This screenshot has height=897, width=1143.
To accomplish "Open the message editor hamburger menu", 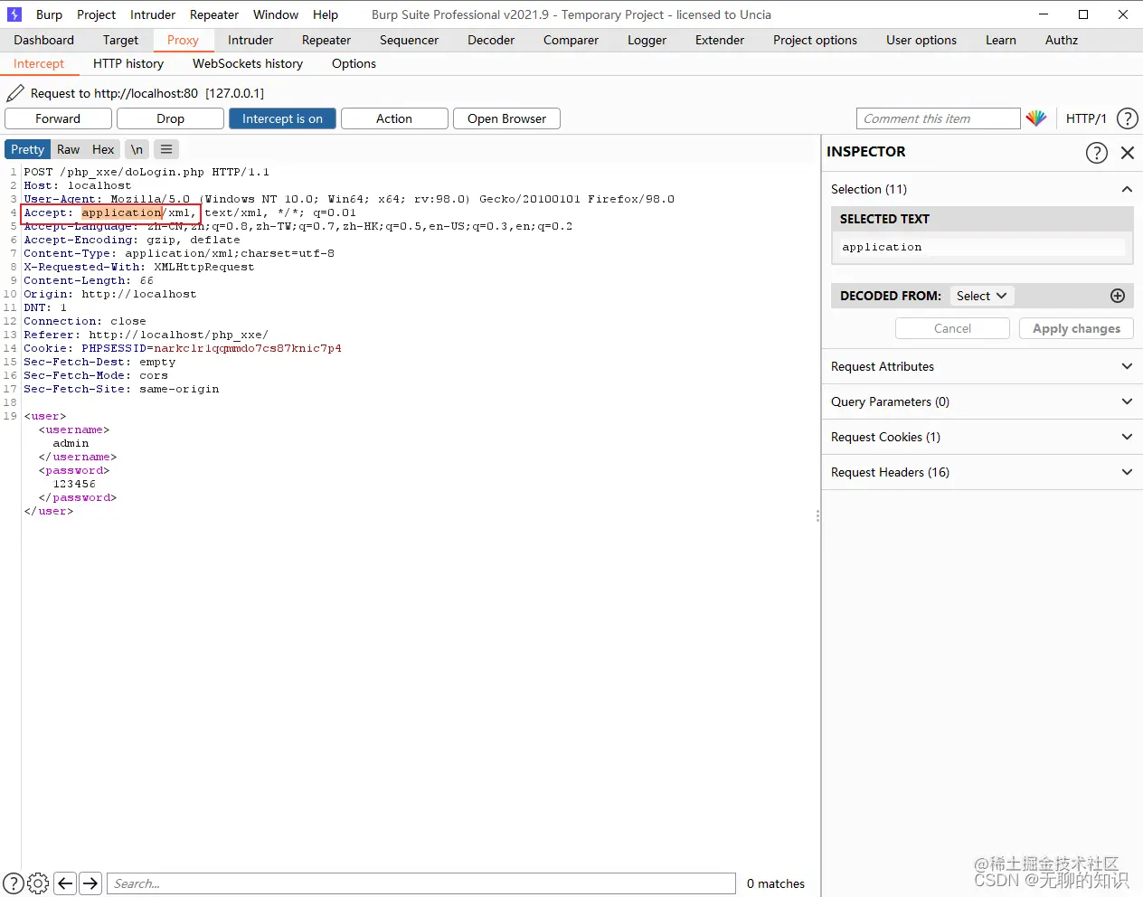I will click(166, 149).
